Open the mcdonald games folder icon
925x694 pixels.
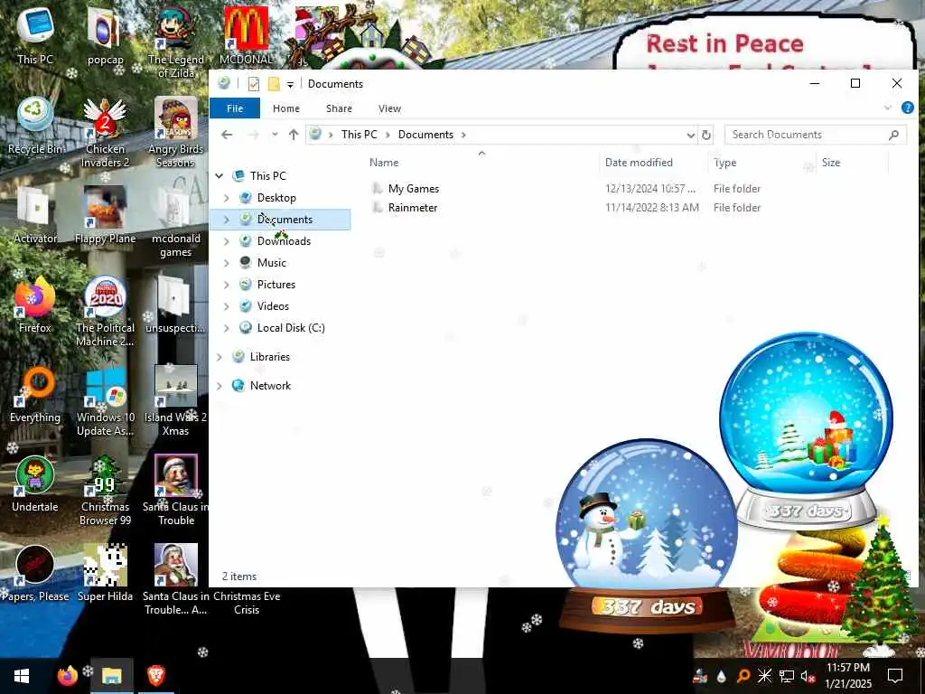tap(176, 222)
